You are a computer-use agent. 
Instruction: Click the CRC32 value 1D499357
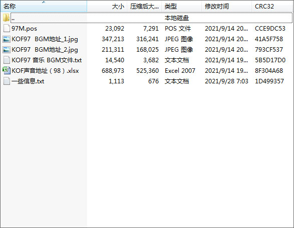[x=269, y=81]
